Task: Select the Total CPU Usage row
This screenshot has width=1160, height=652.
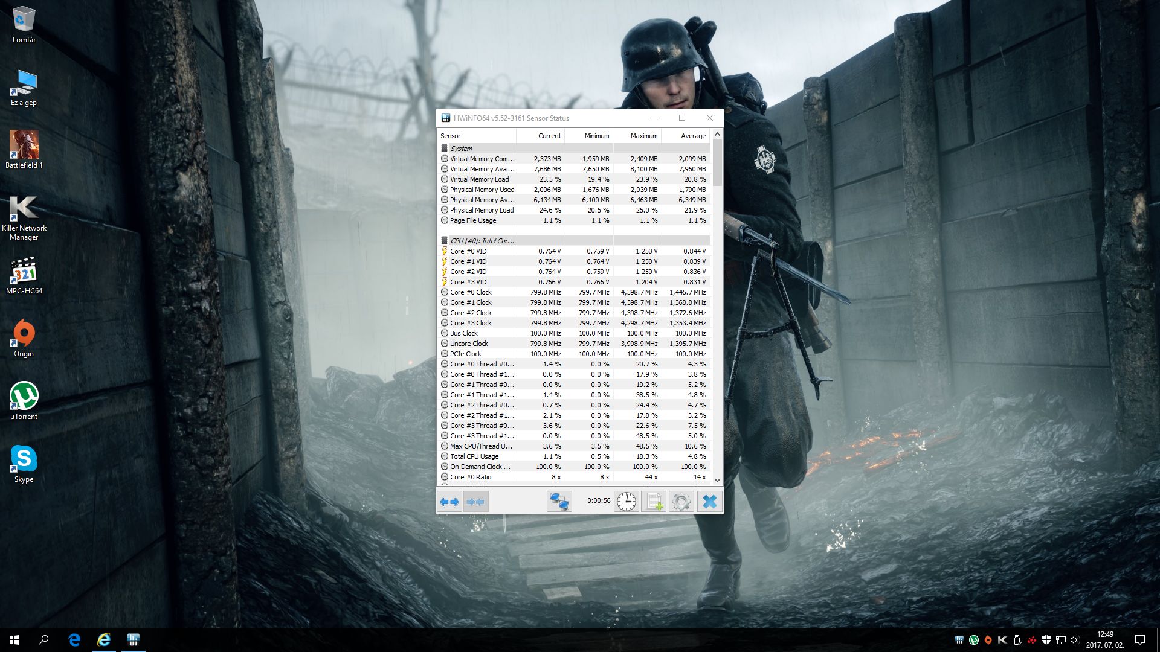Action: pos(573,456)
